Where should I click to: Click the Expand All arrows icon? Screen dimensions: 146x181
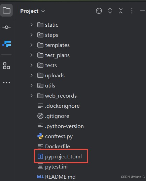point(110,11)
